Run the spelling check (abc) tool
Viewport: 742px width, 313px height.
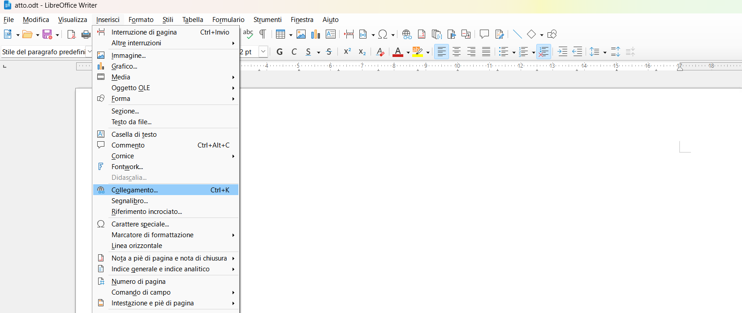tap(248, 34)
